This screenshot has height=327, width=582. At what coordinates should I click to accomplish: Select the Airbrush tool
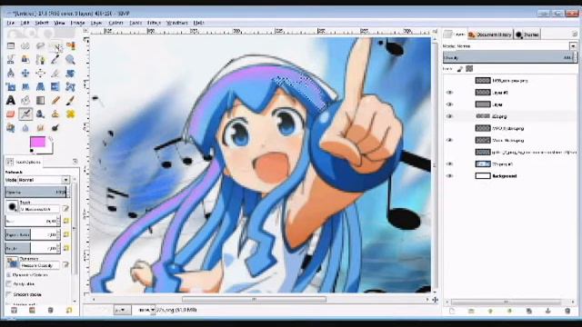25,114
